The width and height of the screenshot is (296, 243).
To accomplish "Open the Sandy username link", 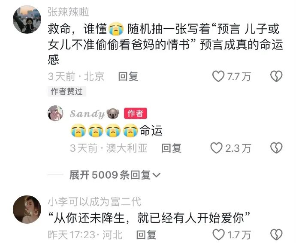I will (88, 114).
